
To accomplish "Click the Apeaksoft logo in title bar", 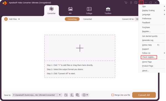I will click(x=5, y=3).
